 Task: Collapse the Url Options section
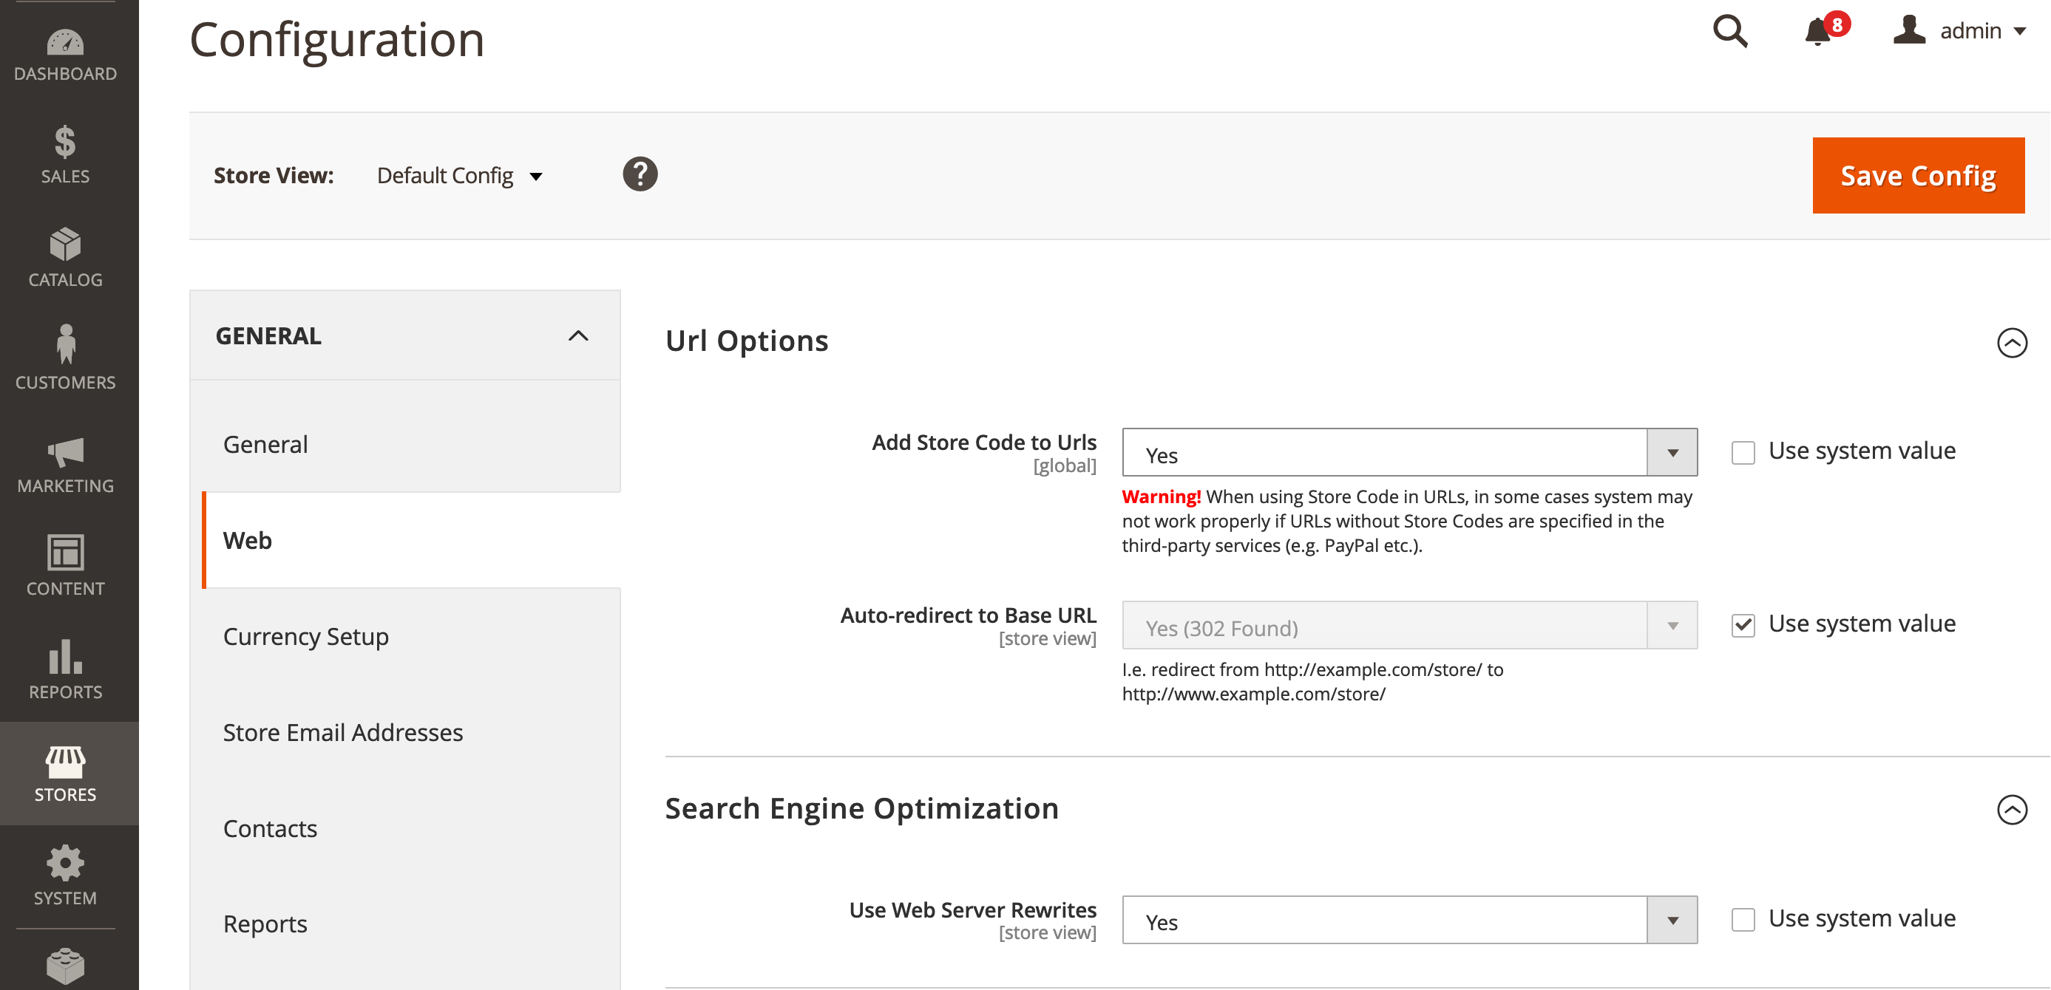pyautogui.click(x=2011, y=342)
